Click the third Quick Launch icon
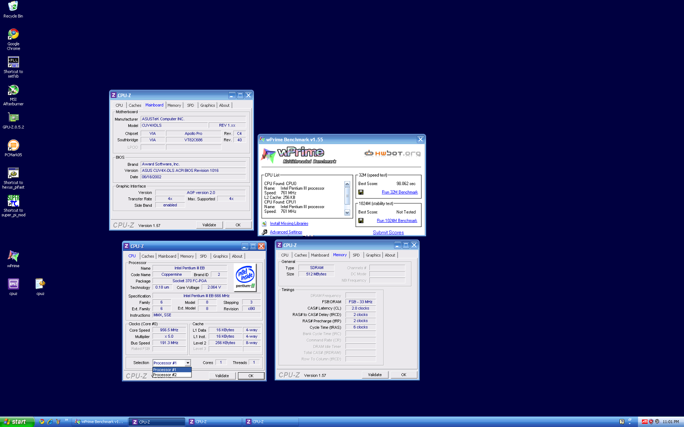Screen dimensions: 684x427 58,421
